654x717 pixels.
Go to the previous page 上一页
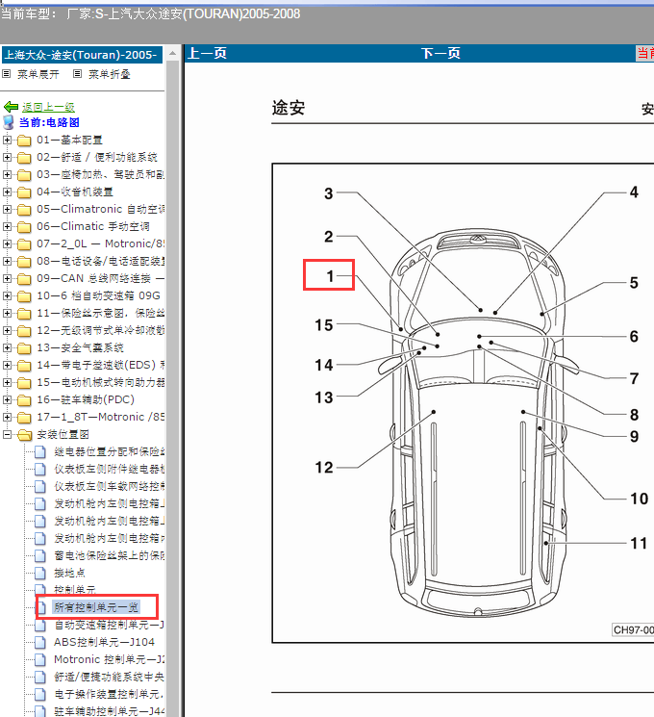[x=207, y=54]
